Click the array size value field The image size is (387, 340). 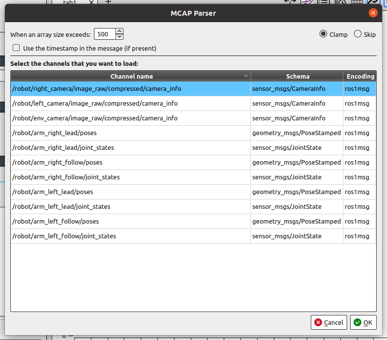(104, 34)
